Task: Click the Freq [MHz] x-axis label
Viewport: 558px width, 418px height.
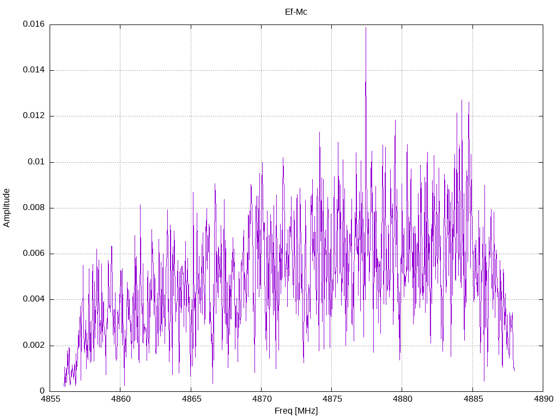Action: click(x=296, y=411)
